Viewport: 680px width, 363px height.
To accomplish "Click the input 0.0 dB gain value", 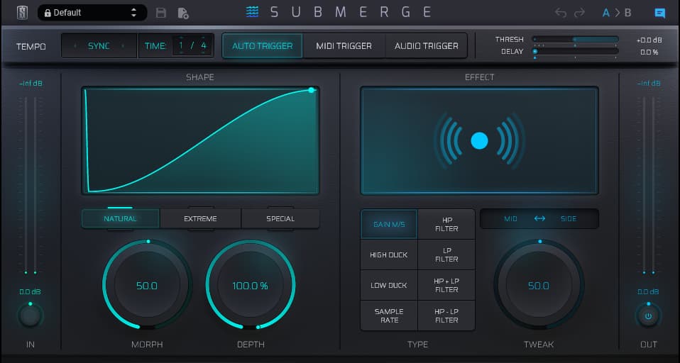I will point(30,292).
